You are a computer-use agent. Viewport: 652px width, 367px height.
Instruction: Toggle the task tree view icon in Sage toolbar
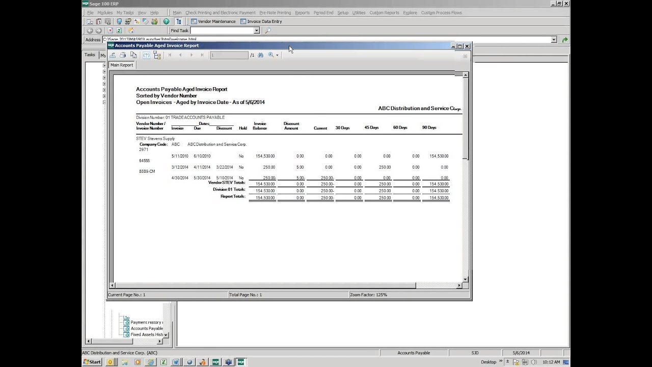(179, 21)
